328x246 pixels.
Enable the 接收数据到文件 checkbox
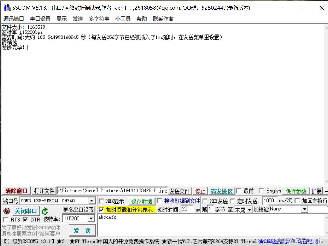[159, 201]
